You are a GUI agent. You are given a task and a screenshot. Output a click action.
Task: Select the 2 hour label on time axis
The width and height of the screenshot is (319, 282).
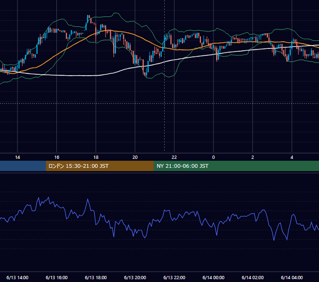pos(253,157)
